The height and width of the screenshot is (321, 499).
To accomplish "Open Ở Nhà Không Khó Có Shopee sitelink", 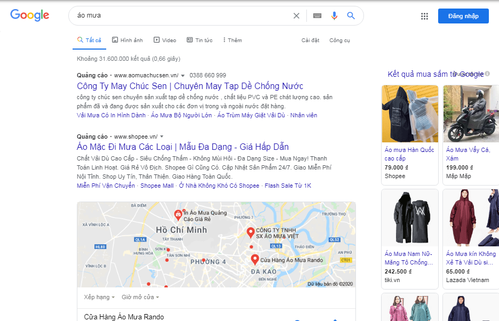I will tap(219, 186).
